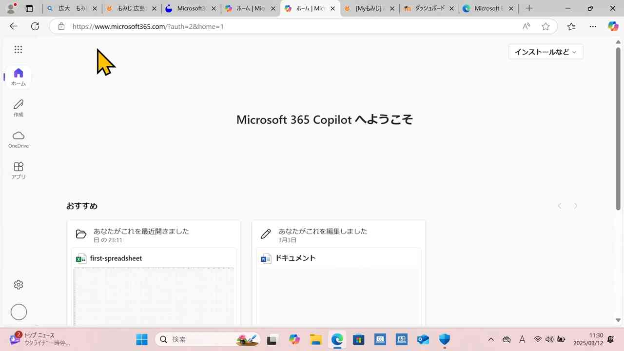Open Microsoft Store from the taskbar

tap(358, 339)
